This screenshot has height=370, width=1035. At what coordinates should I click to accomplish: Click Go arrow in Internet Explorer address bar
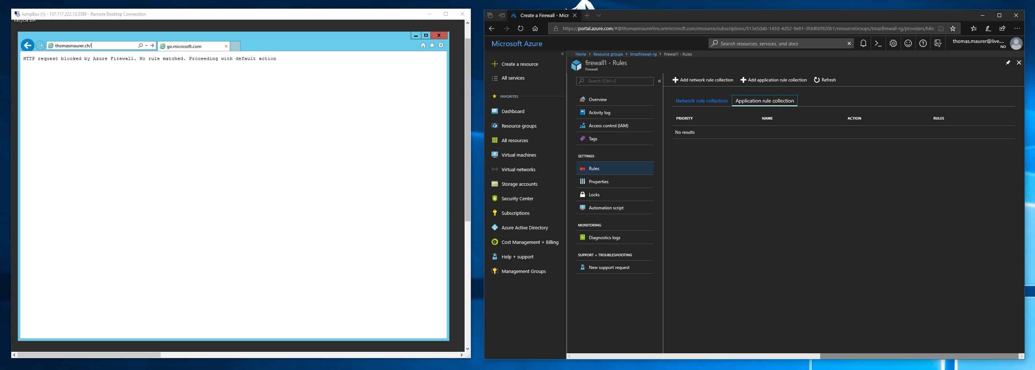pos(152,45)
